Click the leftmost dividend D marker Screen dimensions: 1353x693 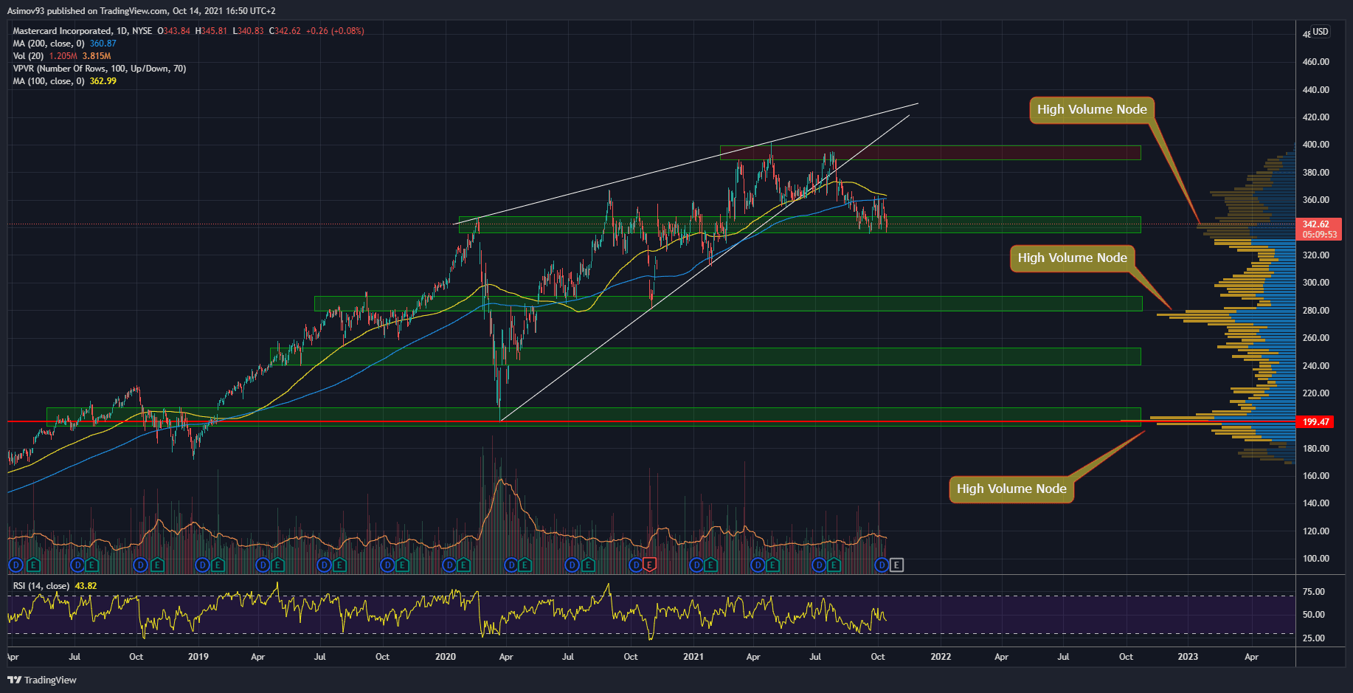(15, 565)
